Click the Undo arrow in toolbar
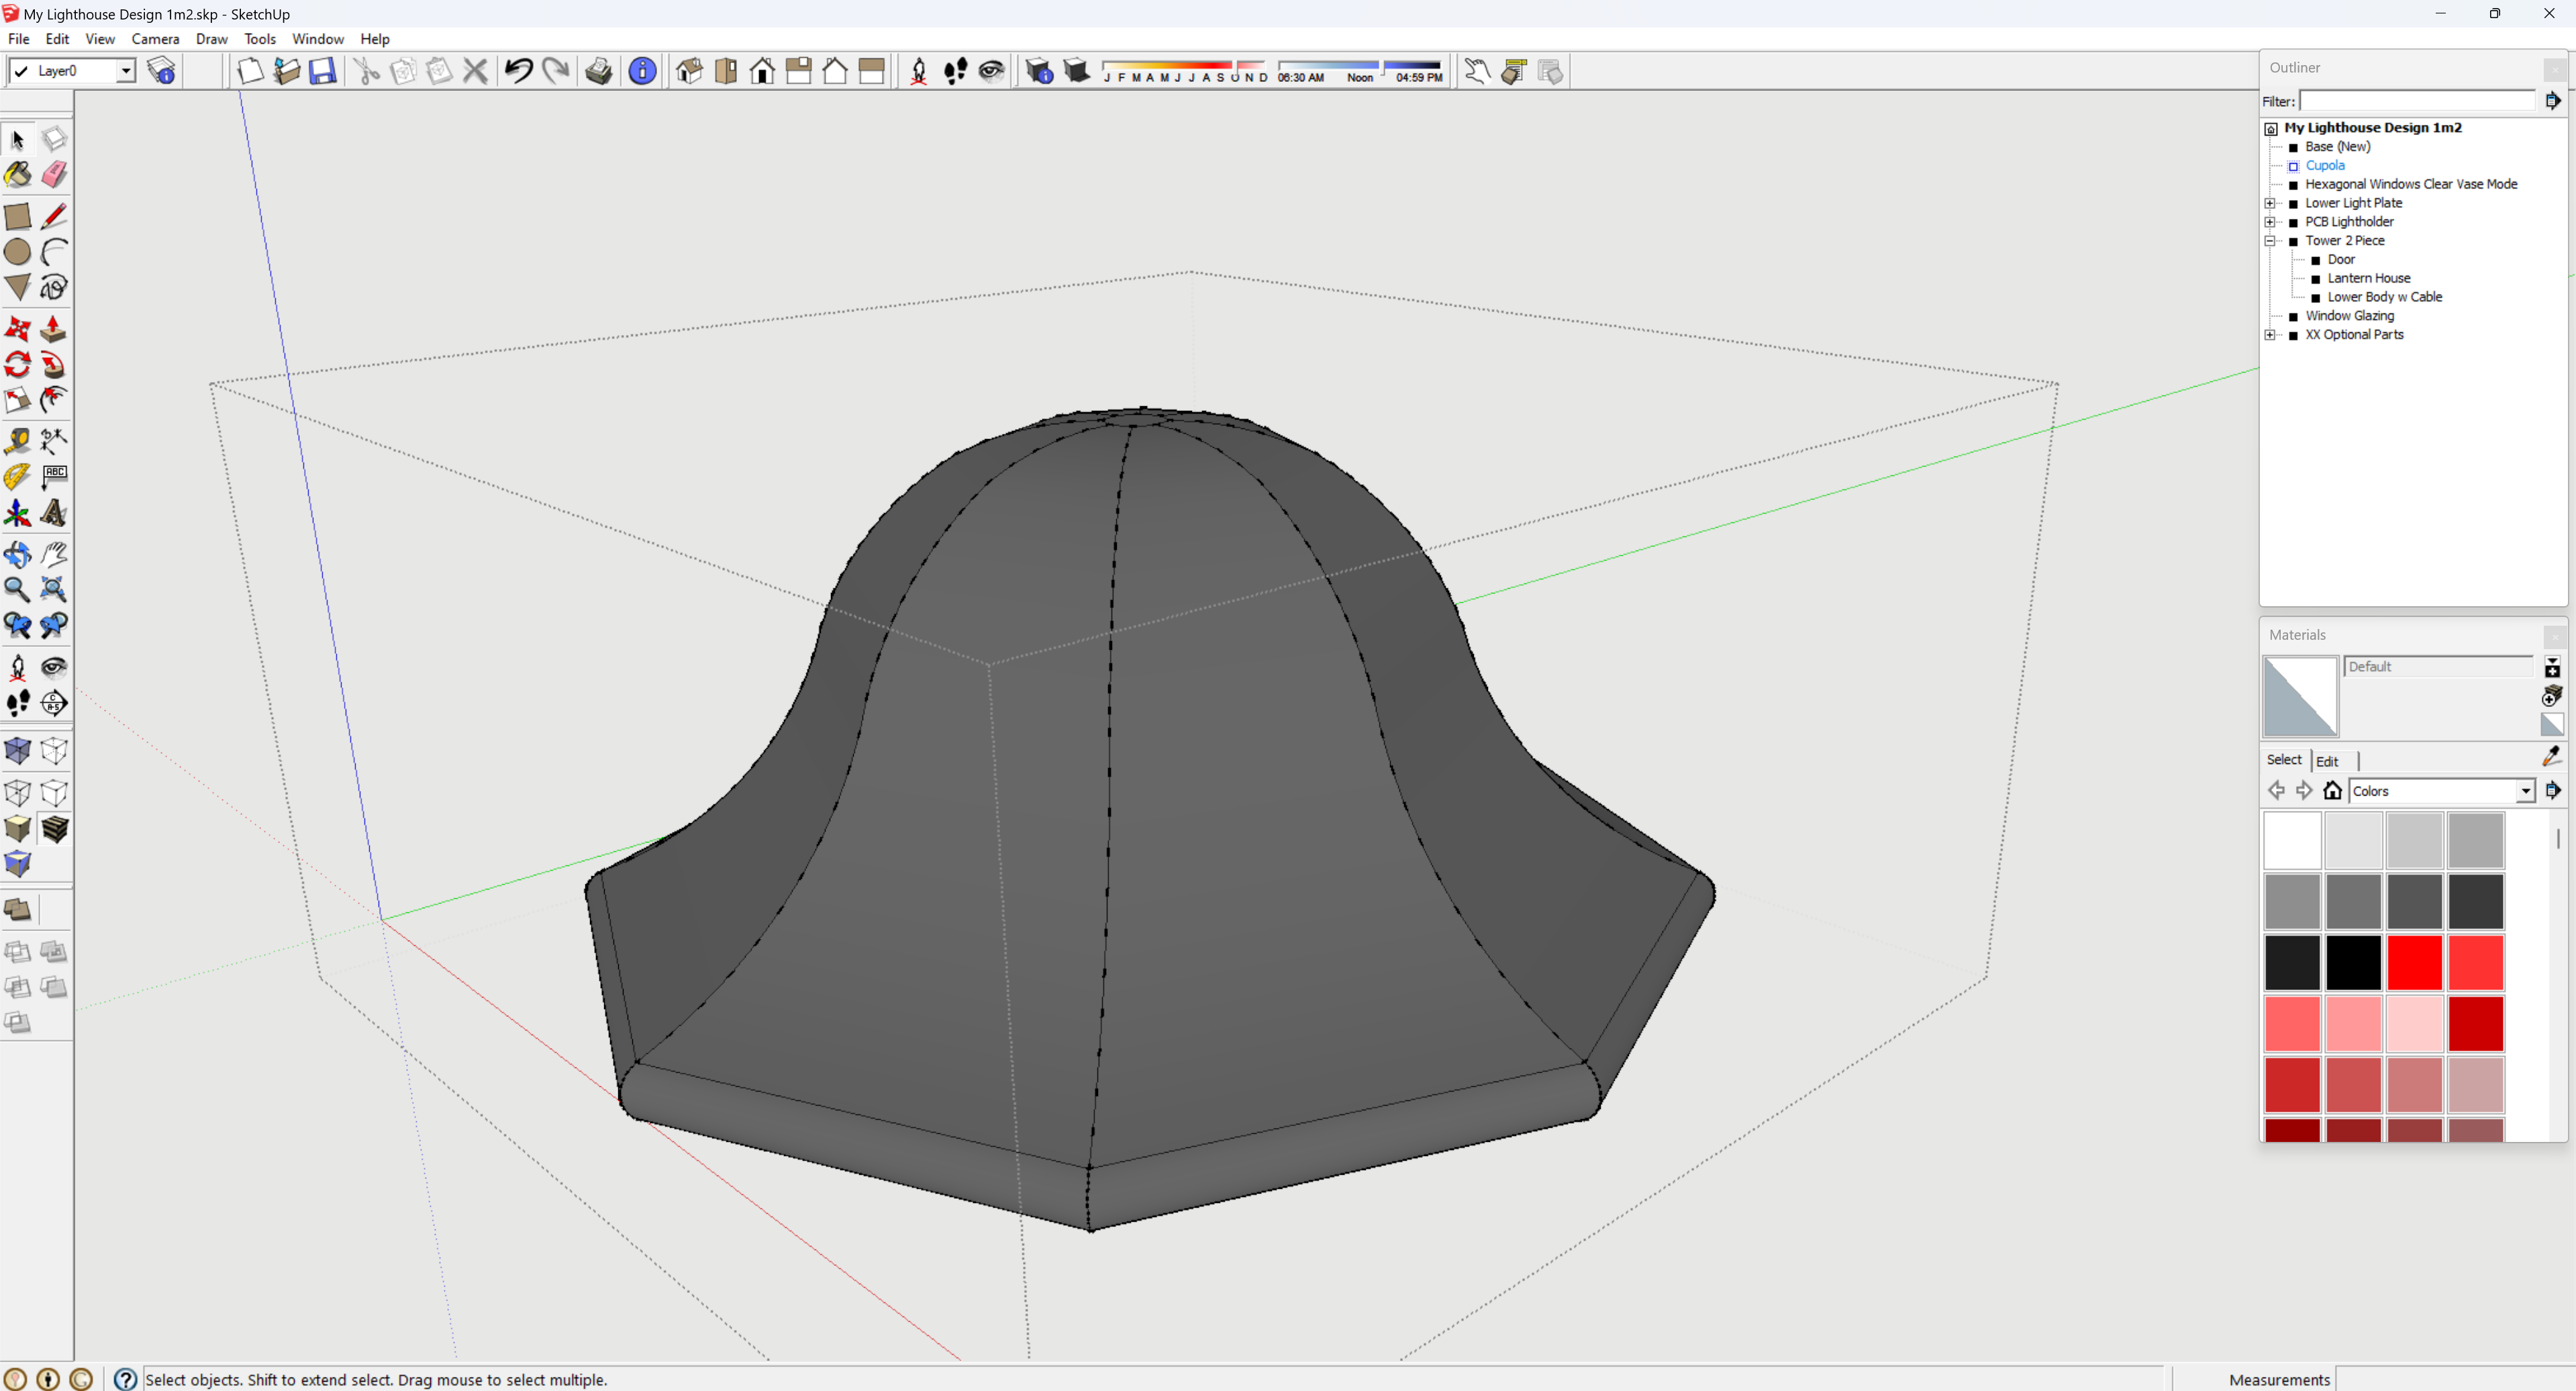This screenshot has width=2576, height=1391. pos(518,71)
